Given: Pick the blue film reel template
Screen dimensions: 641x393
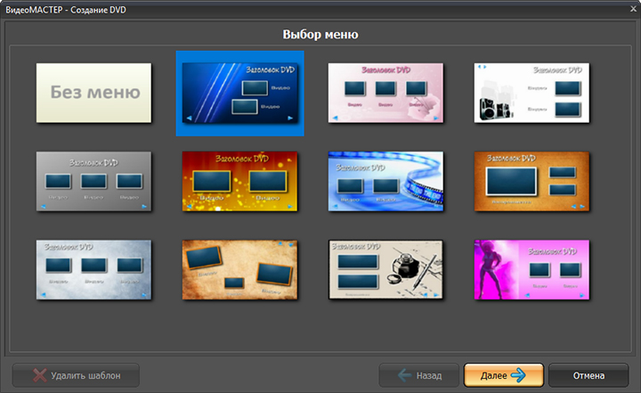Looking at the screenshot, I should 385,182.
